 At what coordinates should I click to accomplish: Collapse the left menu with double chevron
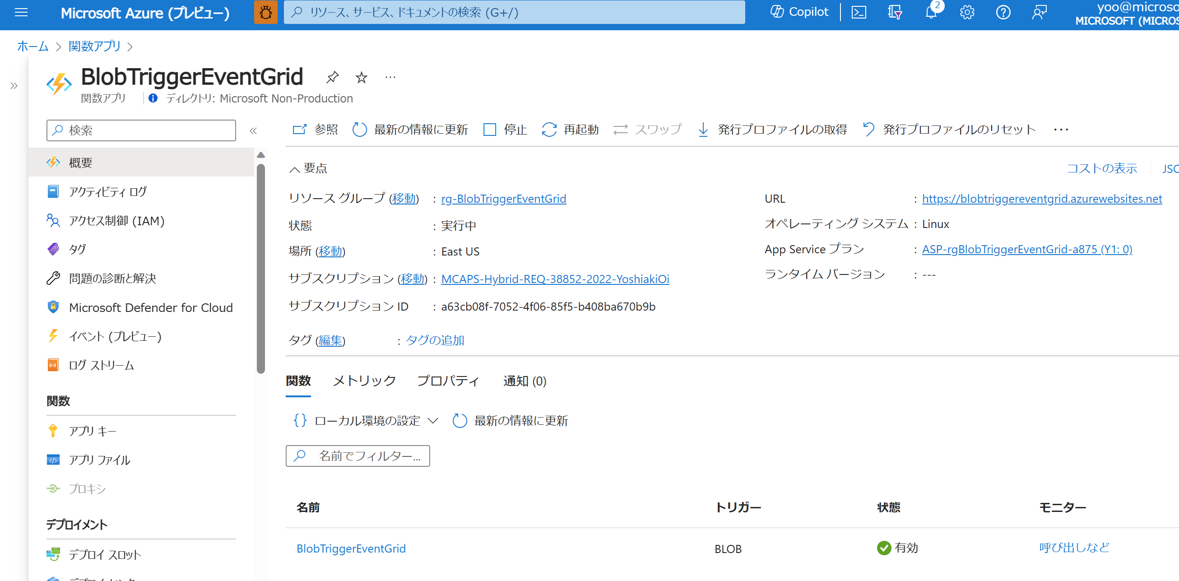(253, 131)
